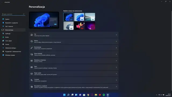Open the red diamond app on taskbar

tap(100, 95)
